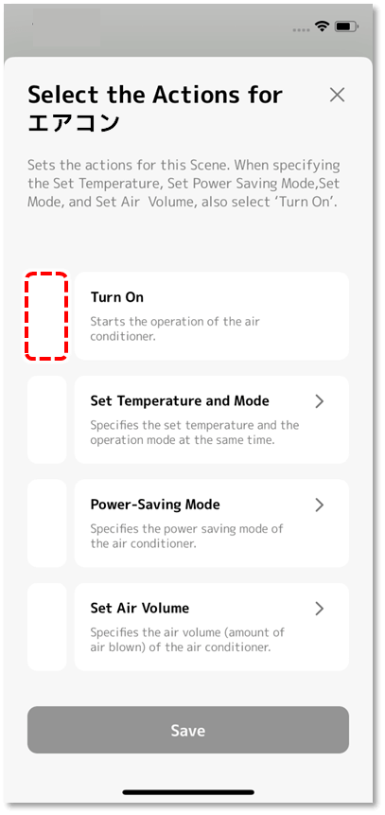
Task: Tap the battery status icon
Action: click(344, 27)
